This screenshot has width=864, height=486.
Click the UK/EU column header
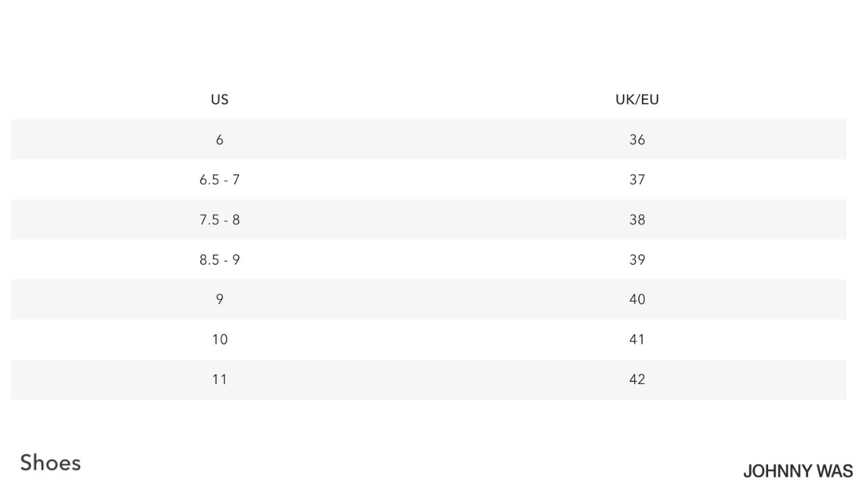coord(637,99)
